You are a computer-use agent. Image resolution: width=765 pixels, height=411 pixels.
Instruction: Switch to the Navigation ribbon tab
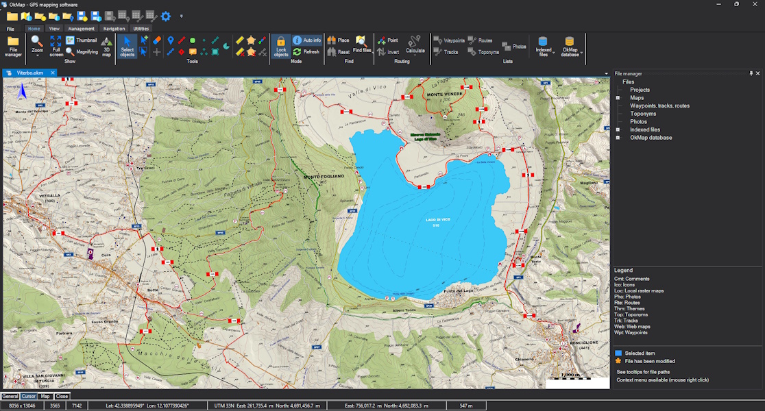click(114, 29)
